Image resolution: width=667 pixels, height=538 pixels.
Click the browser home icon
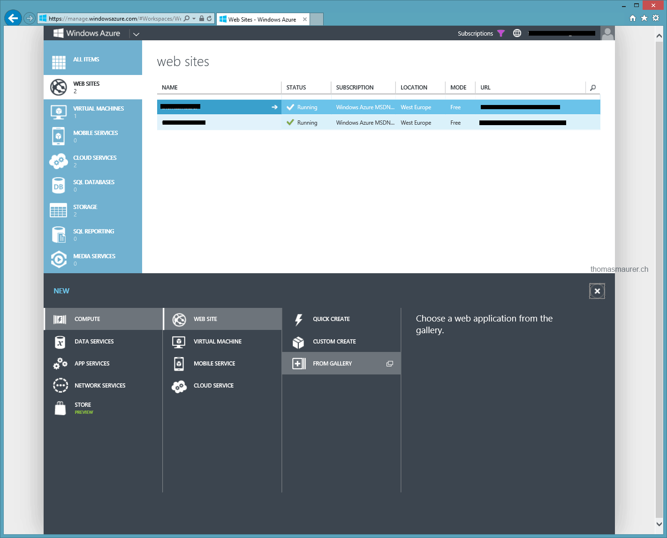pyautogui.click(x=633, y=18)
